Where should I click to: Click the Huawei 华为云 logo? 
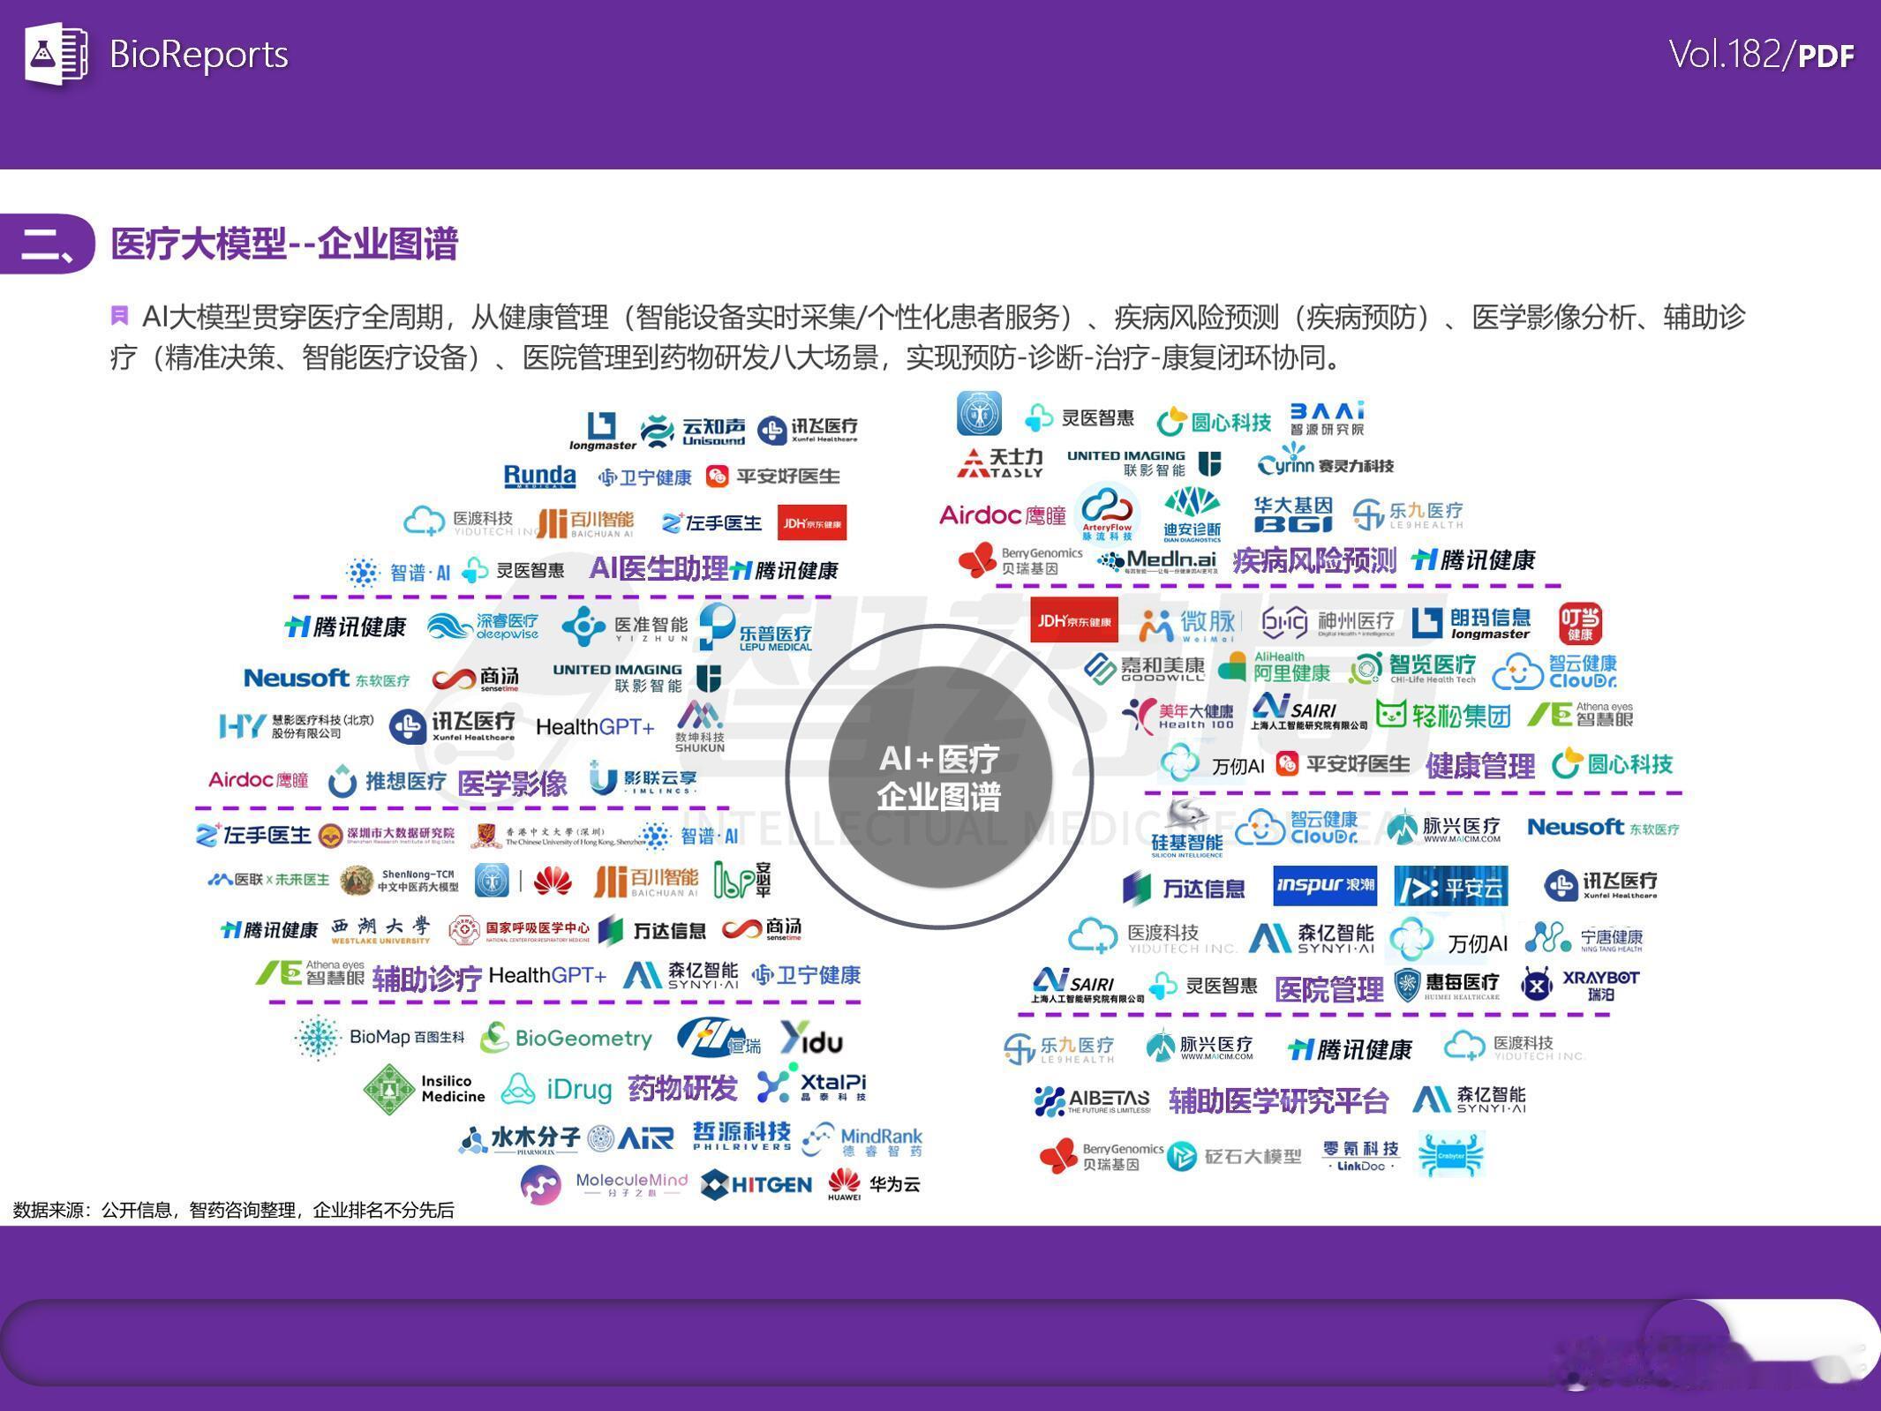tap(874, 1184)
